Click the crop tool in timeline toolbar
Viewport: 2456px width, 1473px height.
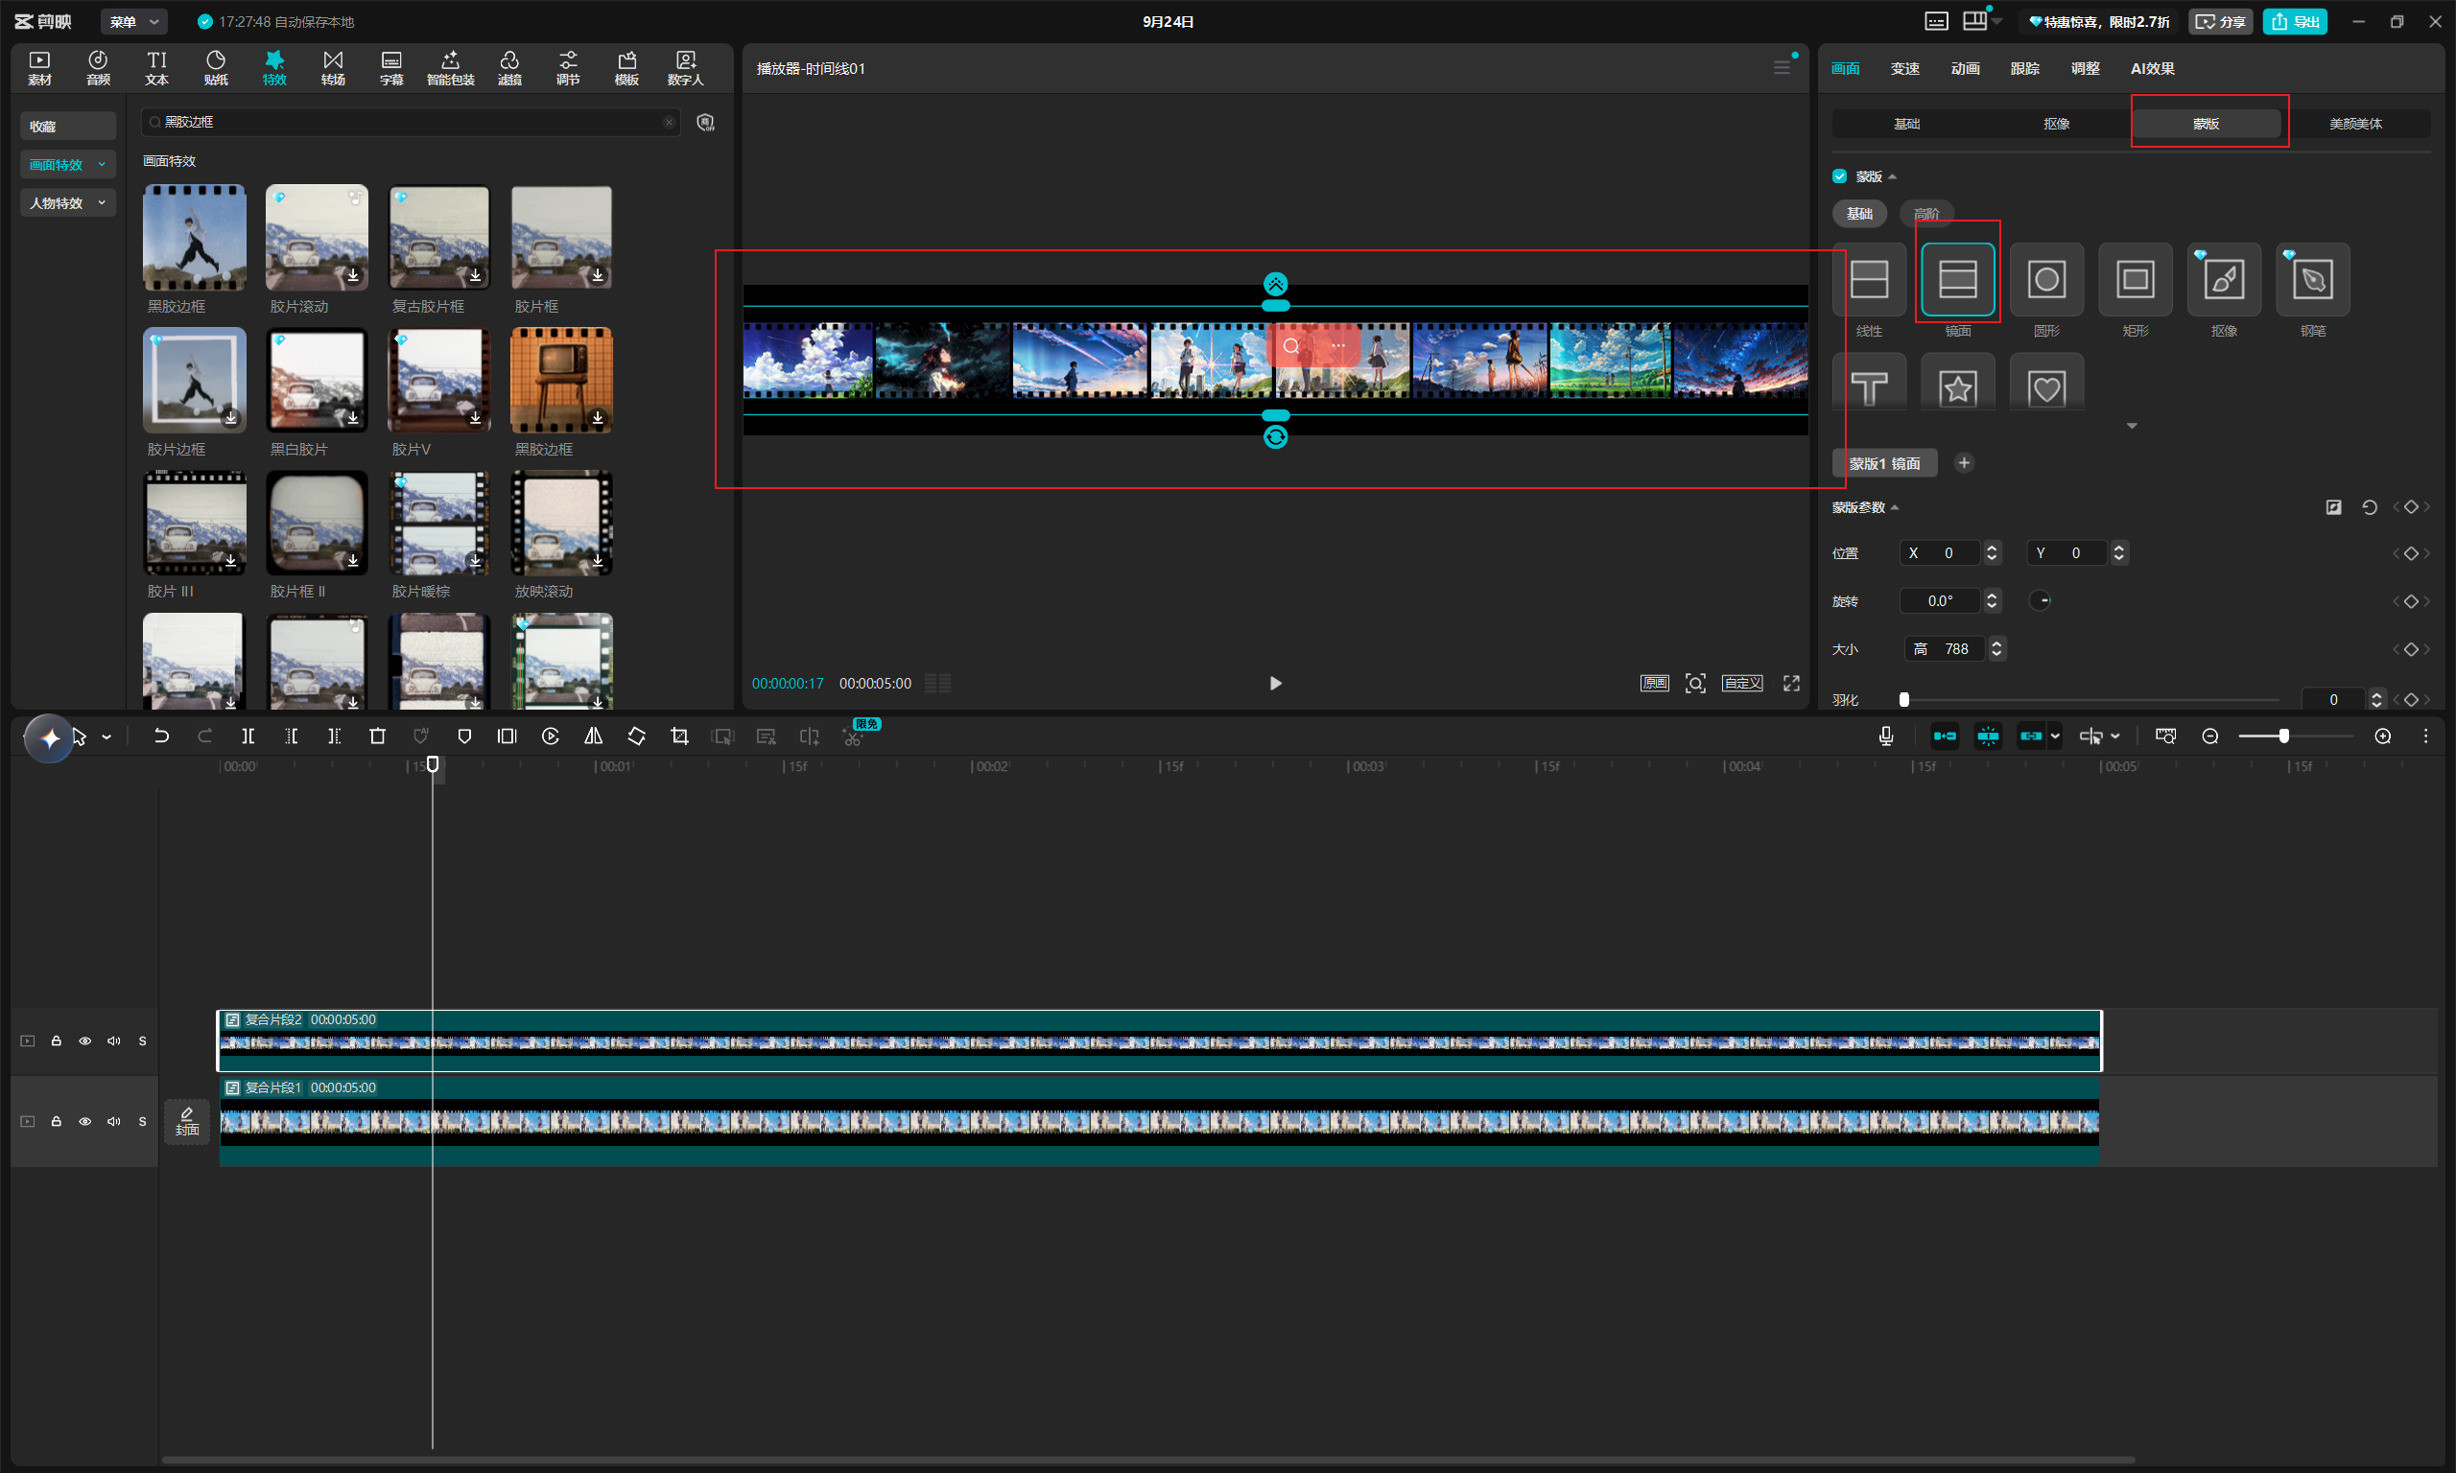(679, 736)
